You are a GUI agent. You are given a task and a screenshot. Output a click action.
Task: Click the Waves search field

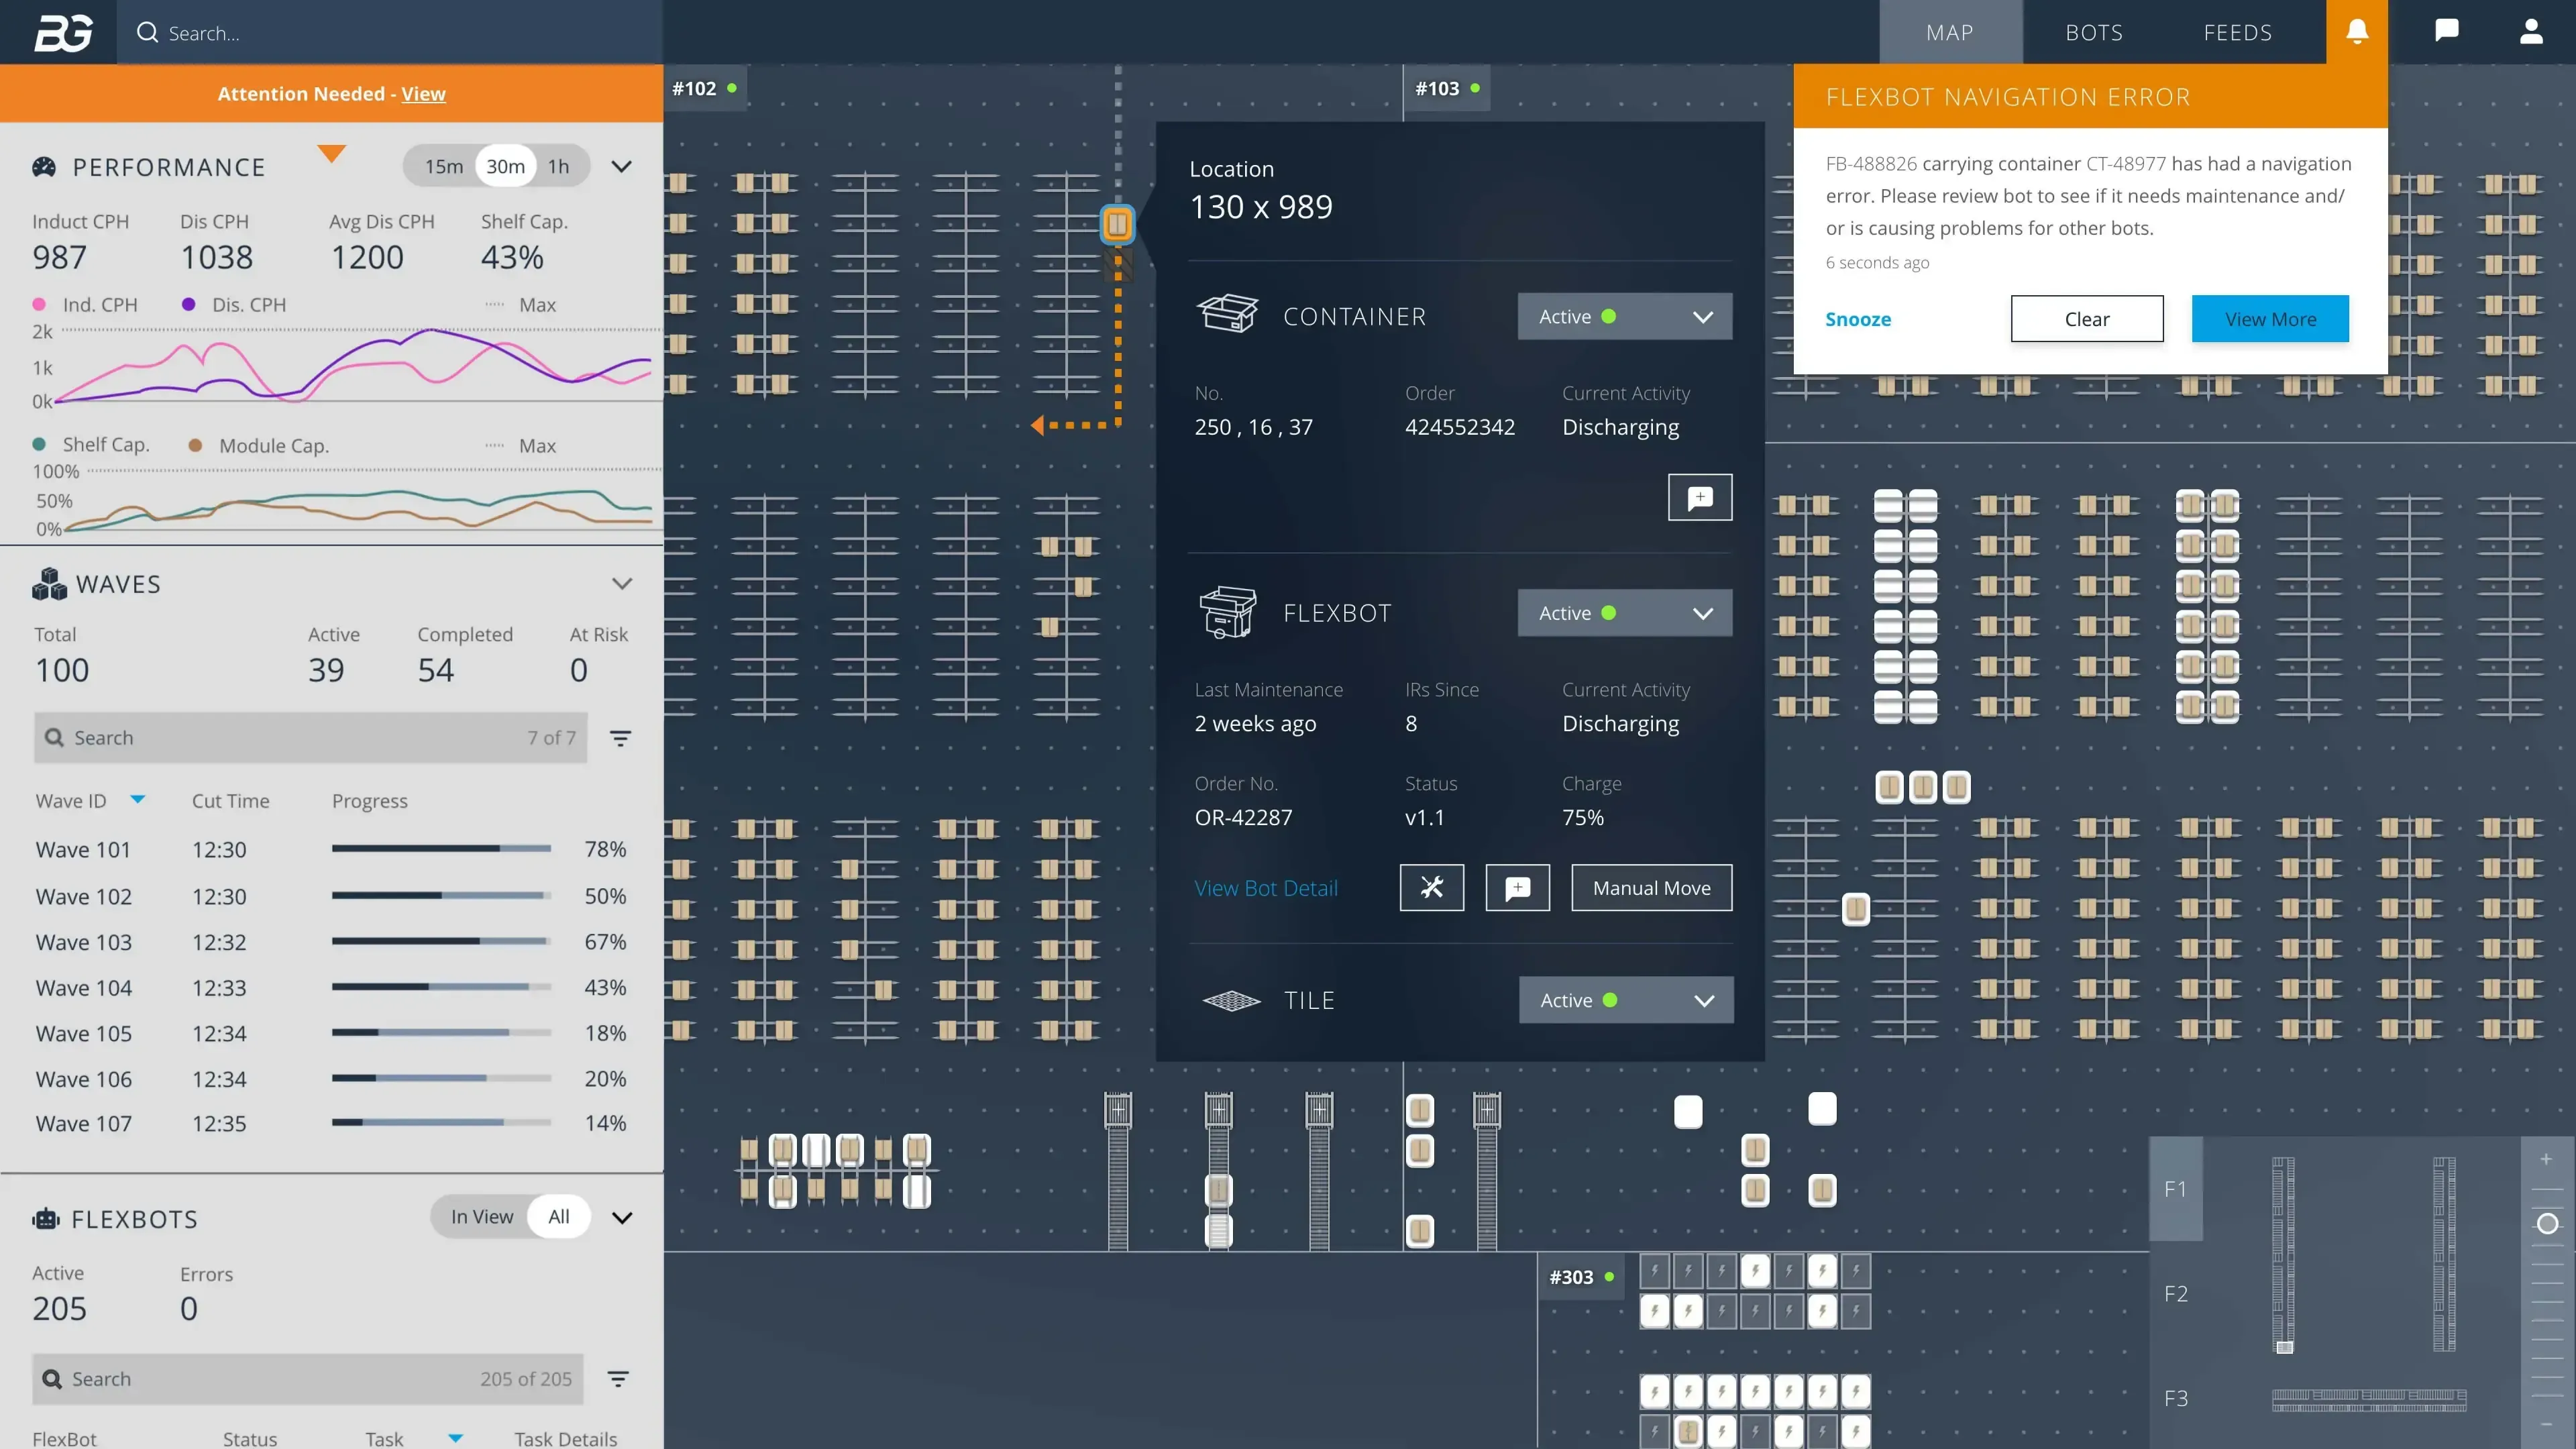coord(300,738)
